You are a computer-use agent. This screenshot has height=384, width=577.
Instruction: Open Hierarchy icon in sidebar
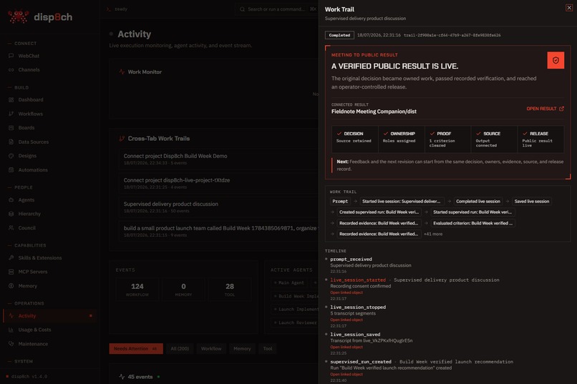11,214
